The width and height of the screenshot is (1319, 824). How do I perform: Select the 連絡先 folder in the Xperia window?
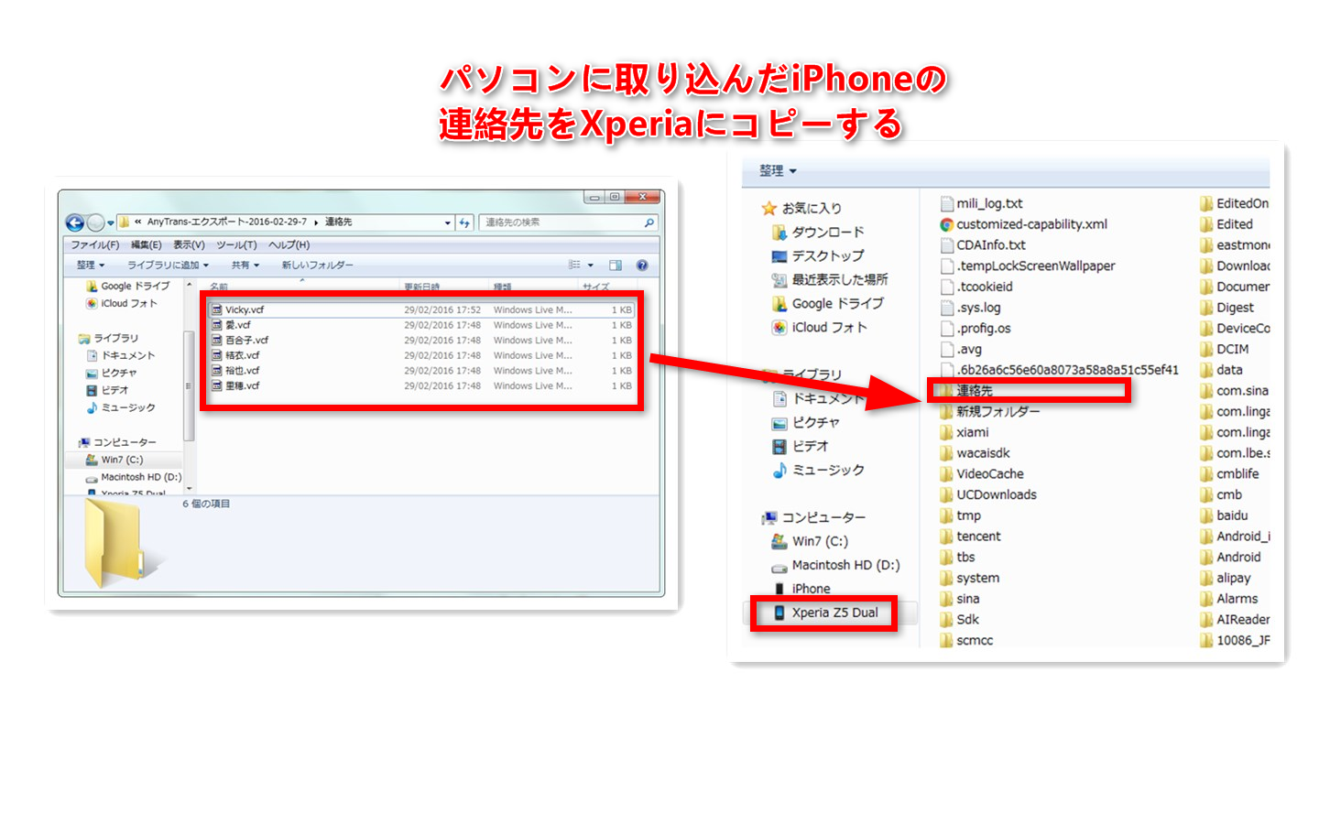pyautogui.click(x=966, y=391)
